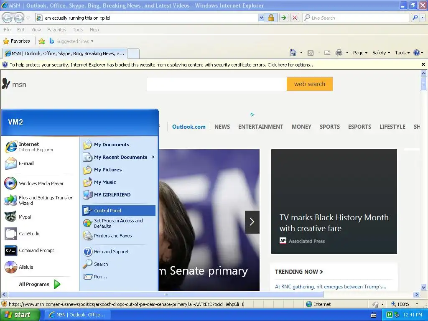This screenshot has width=428, height=321.
Task: Open the SPORTS section link
Action: (x=329, y=127)
